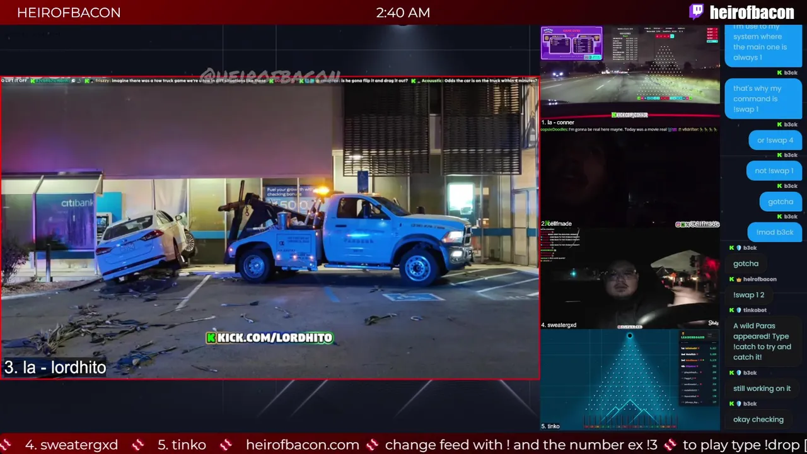The height and width of the screenshot is (454, 807).
Task: Click the '1. la - conner' feed label
Action: point(558,122)
